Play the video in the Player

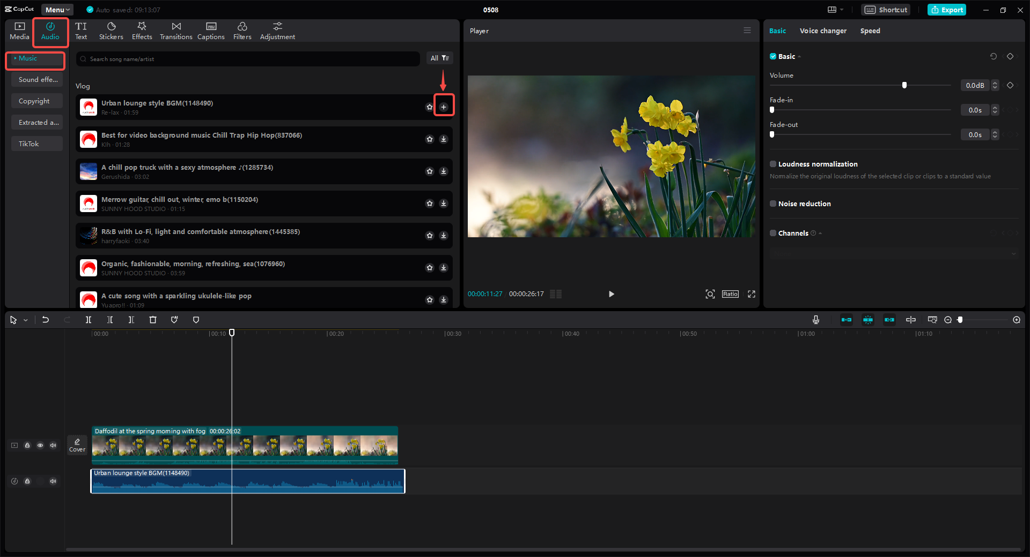[611, 294]
